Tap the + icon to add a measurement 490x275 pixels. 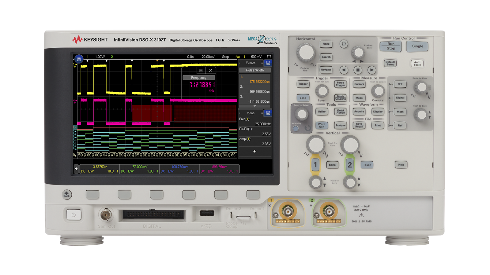point(254,151)
